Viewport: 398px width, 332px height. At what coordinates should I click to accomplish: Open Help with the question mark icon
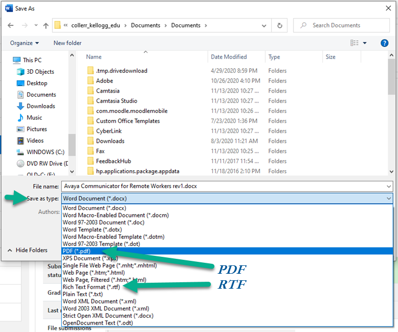(385, 43)
